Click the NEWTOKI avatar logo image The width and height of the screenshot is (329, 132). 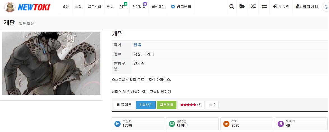[x=10, y=7]
